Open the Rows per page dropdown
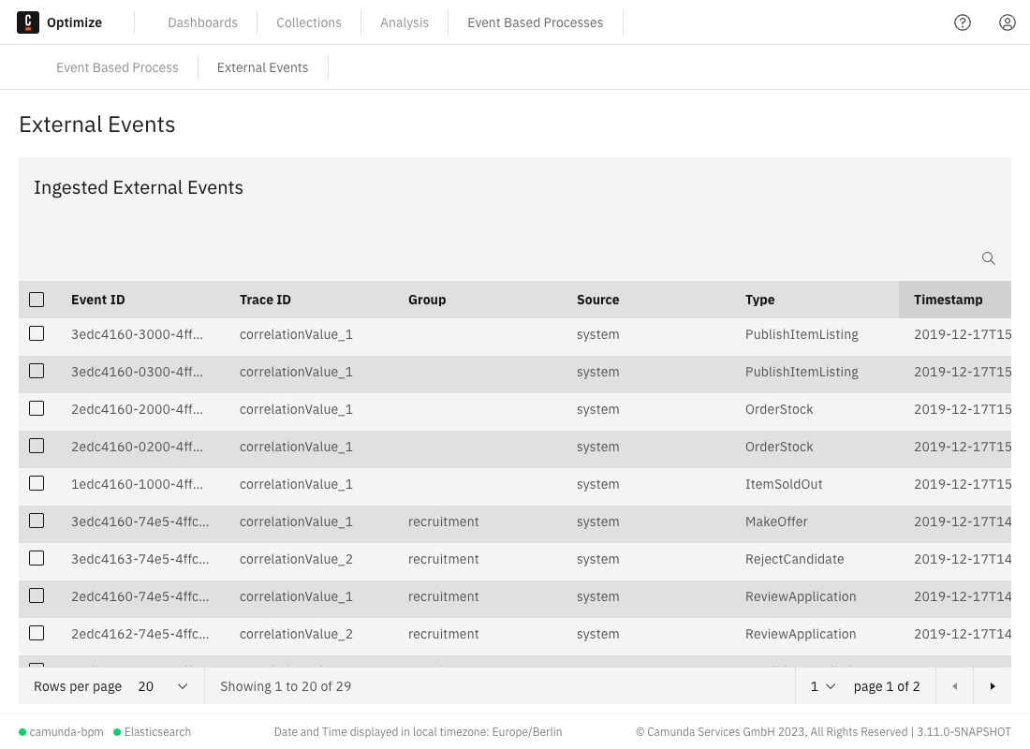This screenshot has width=1030, height=749. click(163, 686)
